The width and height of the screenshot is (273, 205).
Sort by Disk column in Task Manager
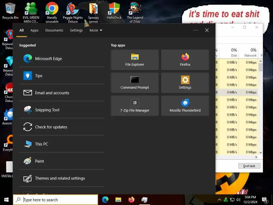click(230, 53)
